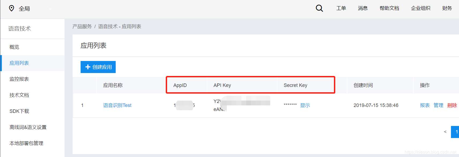Open the 工单 menu item
Screen dimensions: 459x157
341,8
